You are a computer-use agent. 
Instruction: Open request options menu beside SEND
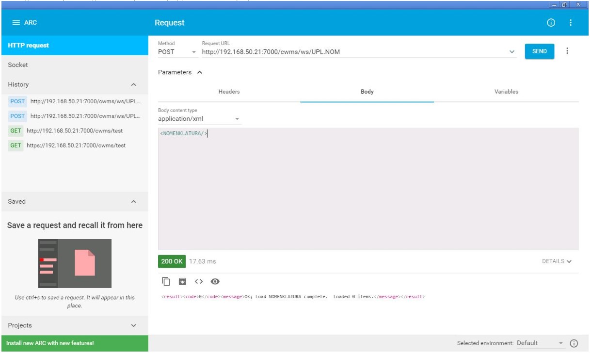click(568, 51)
